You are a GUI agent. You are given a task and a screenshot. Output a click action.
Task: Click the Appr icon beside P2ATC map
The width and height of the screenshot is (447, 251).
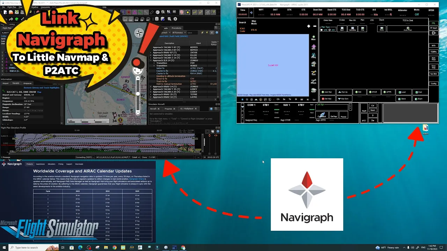tap(314, 91)
